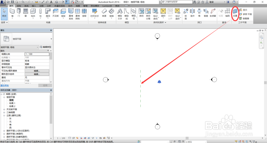This screenshot has height=143, width=267.
Task: Select the Column (柱) tool
Action: click(40, 13)
